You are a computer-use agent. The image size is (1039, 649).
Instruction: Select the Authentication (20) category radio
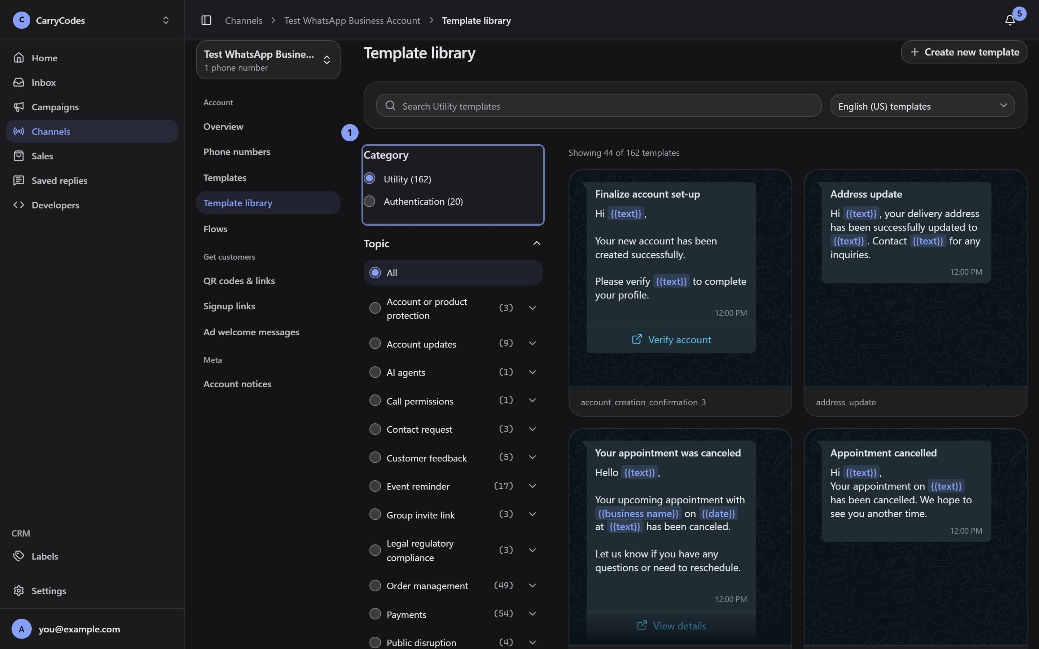point(370,201)
